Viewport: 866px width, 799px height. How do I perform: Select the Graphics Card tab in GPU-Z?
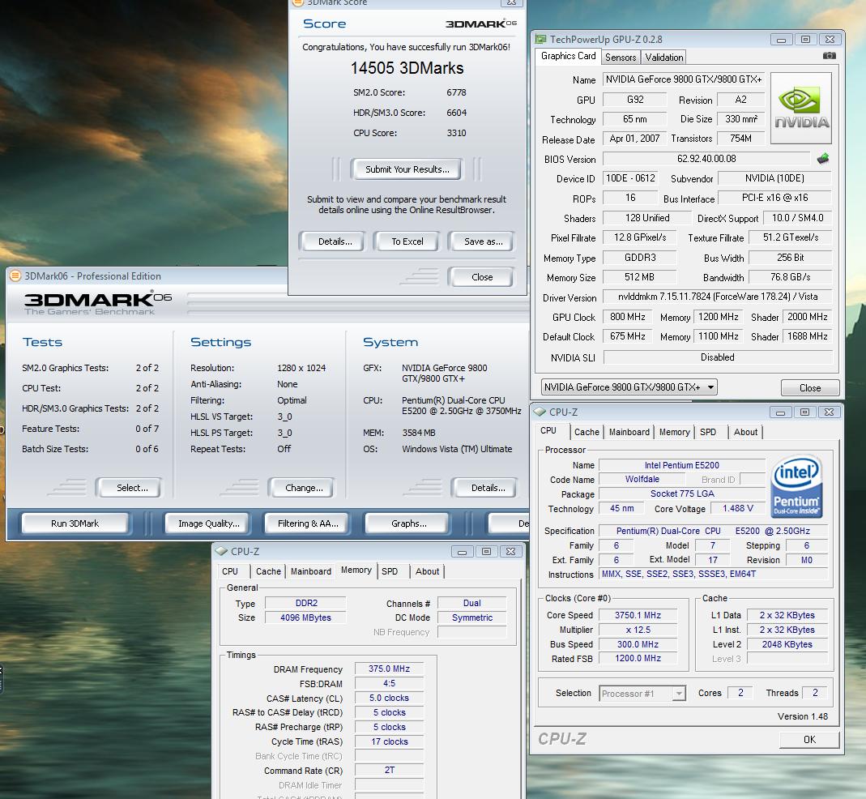pyautogui.click(x=569, y=56)
